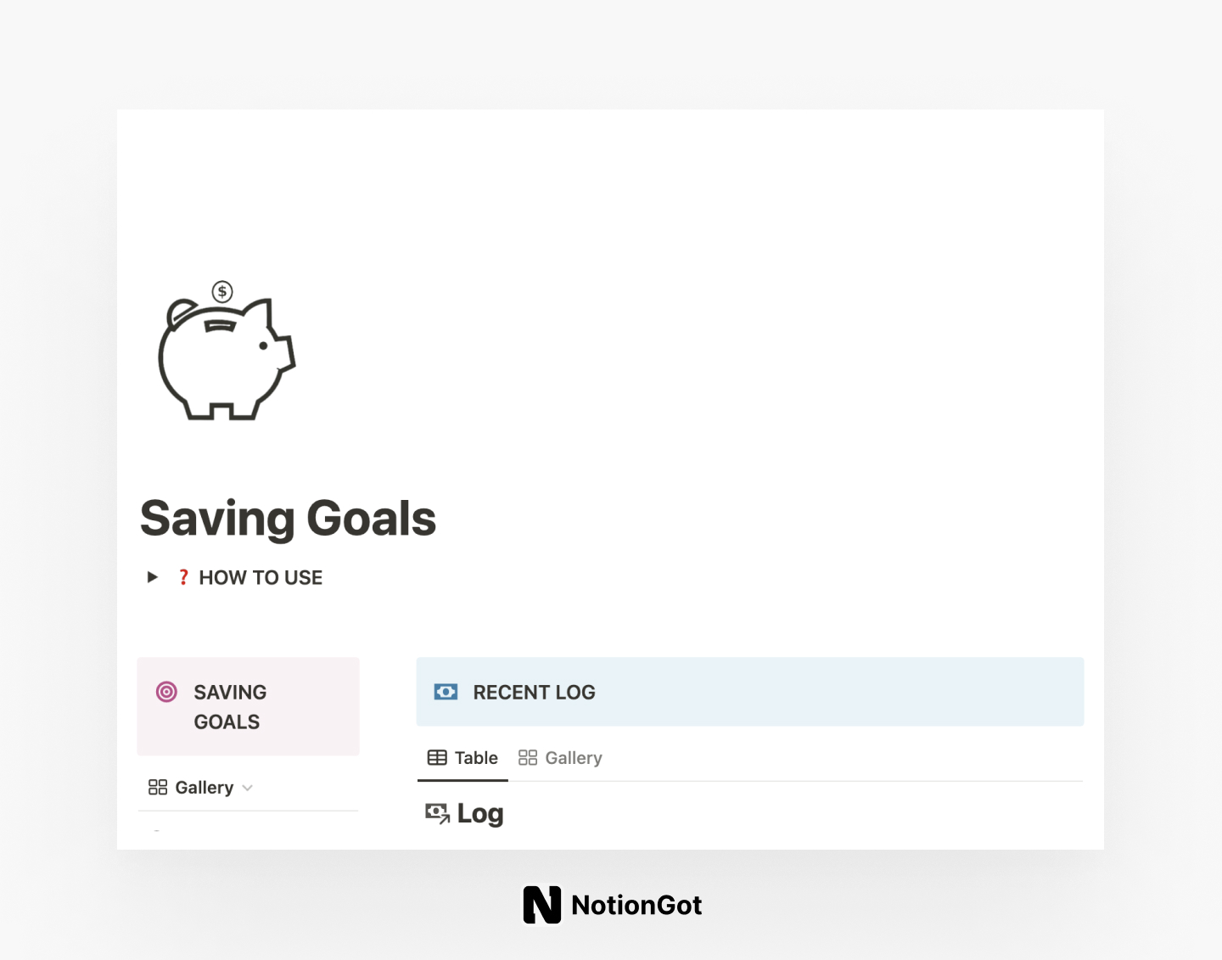Click the gallery grid icon near Gallery tab

pos(527,757)
